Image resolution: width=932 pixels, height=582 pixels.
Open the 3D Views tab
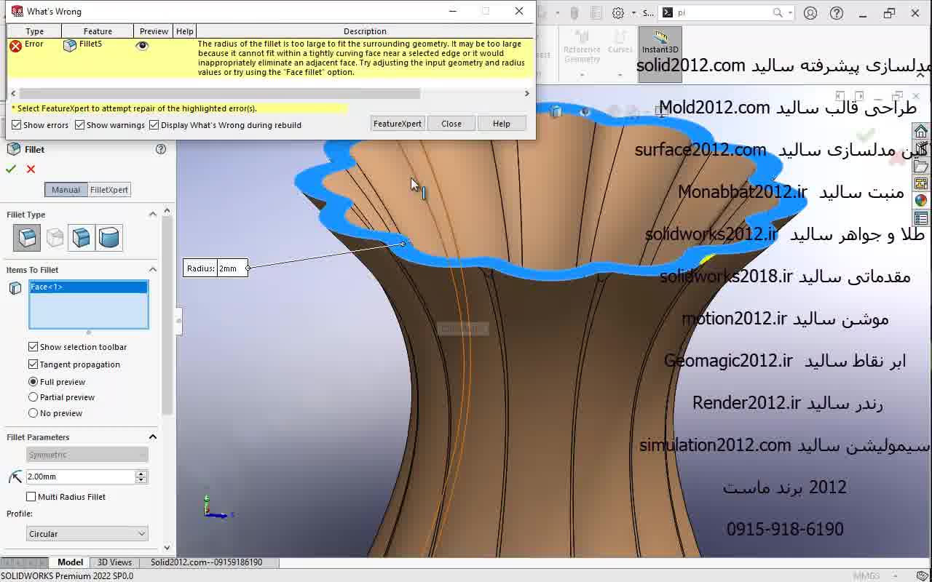point(114,562)
